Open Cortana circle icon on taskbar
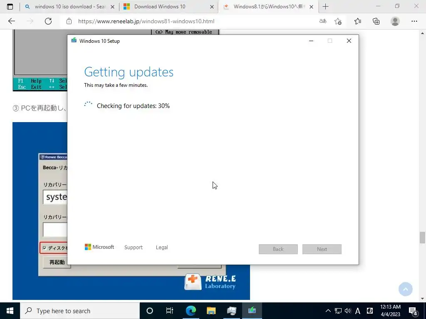This screenshot has width=426, height=319. 150,311
